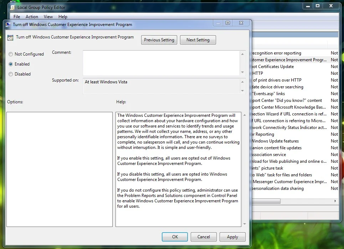Select 'Web" task for files and folders' row
Screen dimensions: 344x249
[x=295, y=175]
